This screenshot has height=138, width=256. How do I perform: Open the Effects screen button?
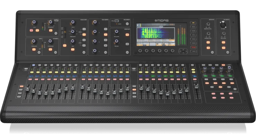(x=193, y=43)
